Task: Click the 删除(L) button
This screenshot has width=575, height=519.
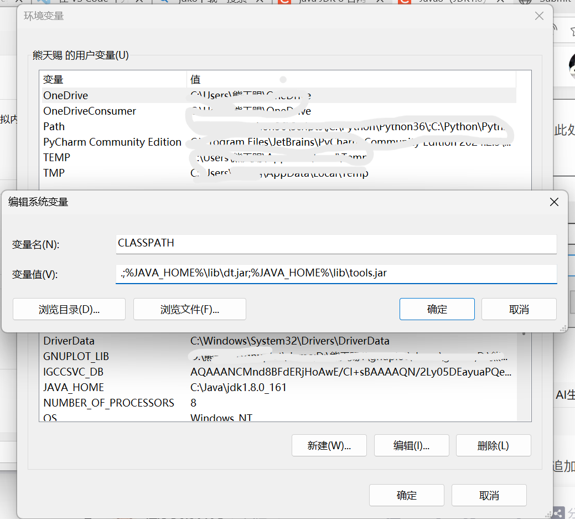Action: (493, 445)
